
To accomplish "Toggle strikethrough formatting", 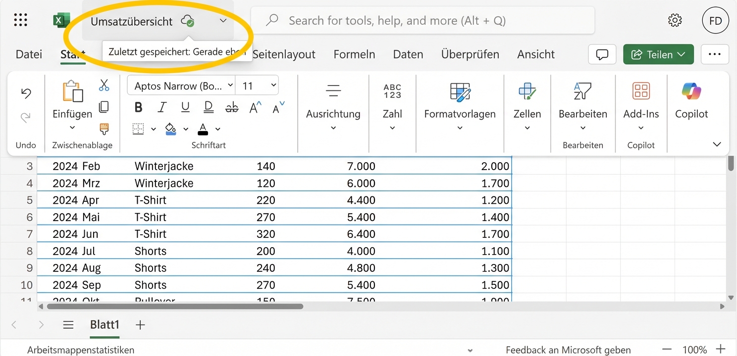I will (x=231, y=107).
